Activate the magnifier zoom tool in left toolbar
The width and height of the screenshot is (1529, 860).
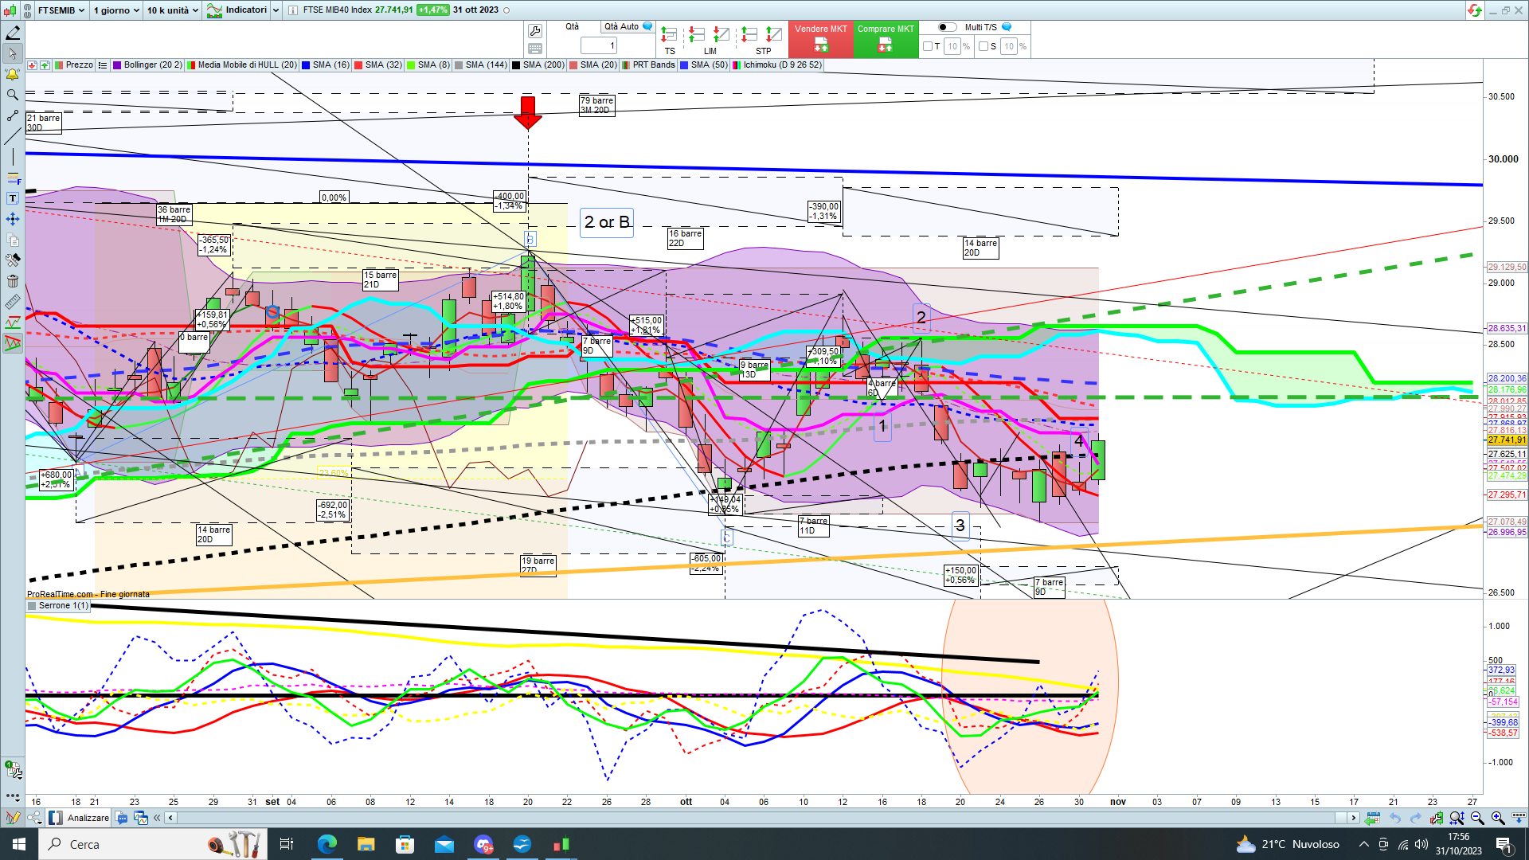click(x=13, y=95)
